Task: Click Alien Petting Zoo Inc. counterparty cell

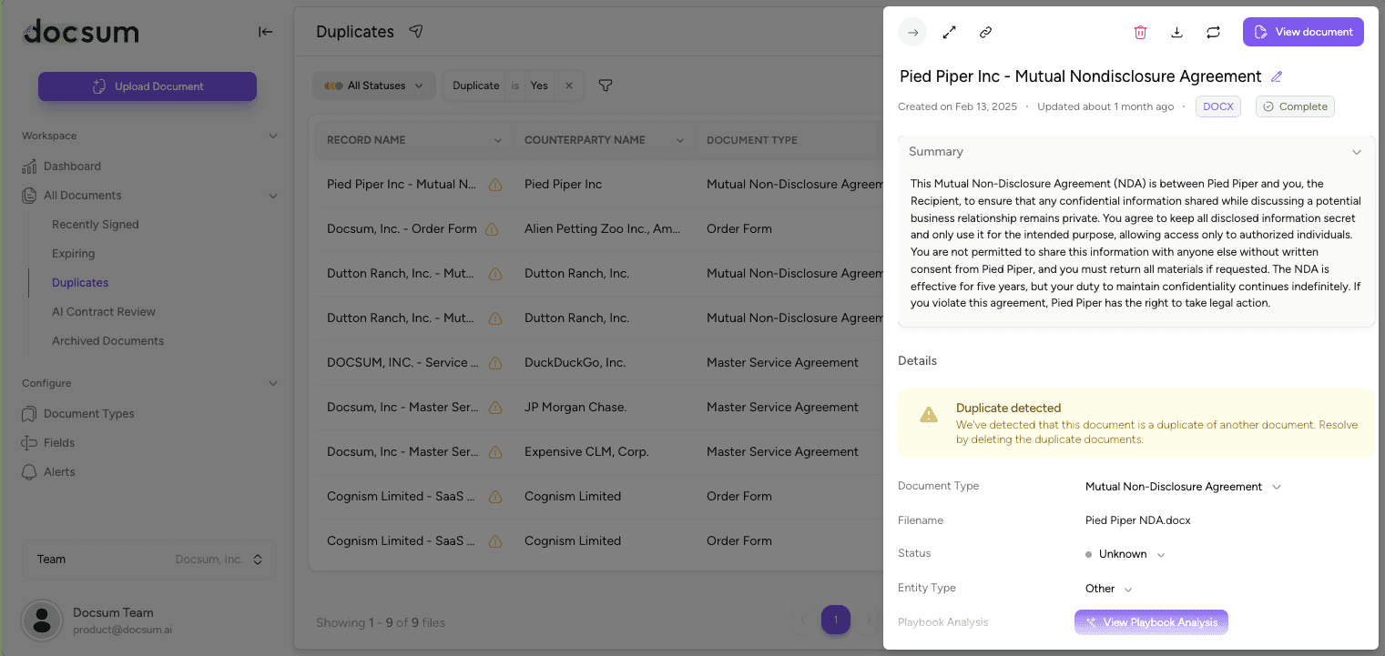Action: [602, 229]
